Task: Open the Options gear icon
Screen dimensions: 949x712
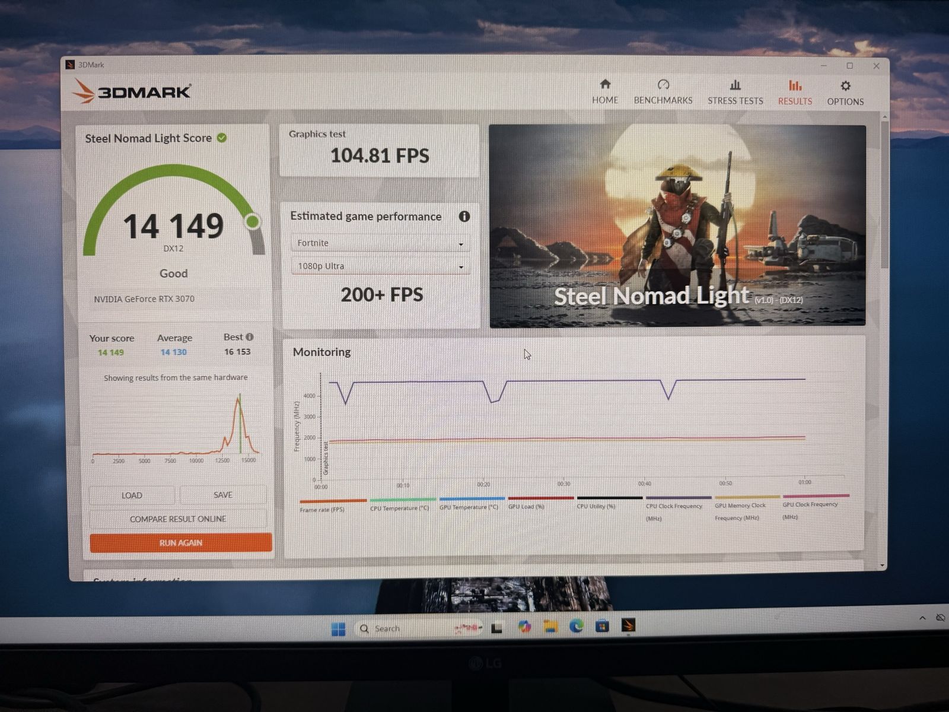Action: [845, 86]
